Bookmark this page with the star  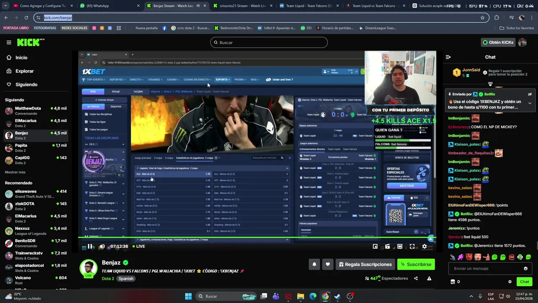(483, 18)
